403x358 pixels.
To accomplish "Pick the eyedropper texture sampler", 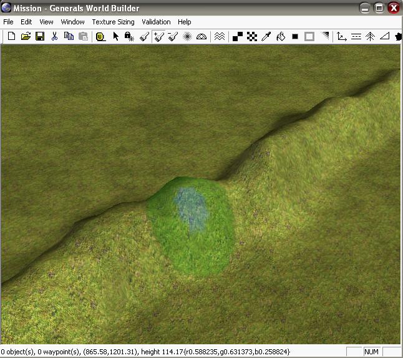I will tap(266, 36).
